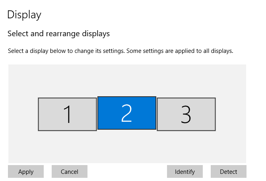Click the 'Select and rearrange displays' heading
Viewport: 266px width, 181px height.
58,34
